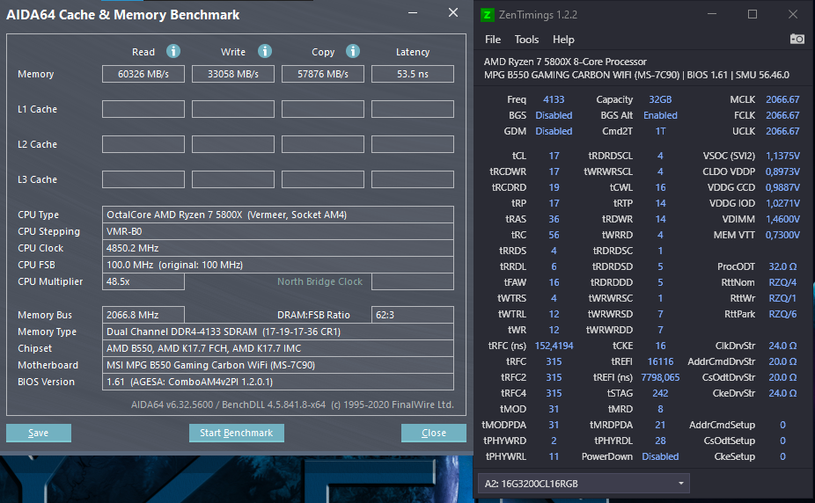Viewport: 815px width, 503px height.
Task: Click Memory Type Dual Channel DDR4-4133 field
Action: (278, 332)
